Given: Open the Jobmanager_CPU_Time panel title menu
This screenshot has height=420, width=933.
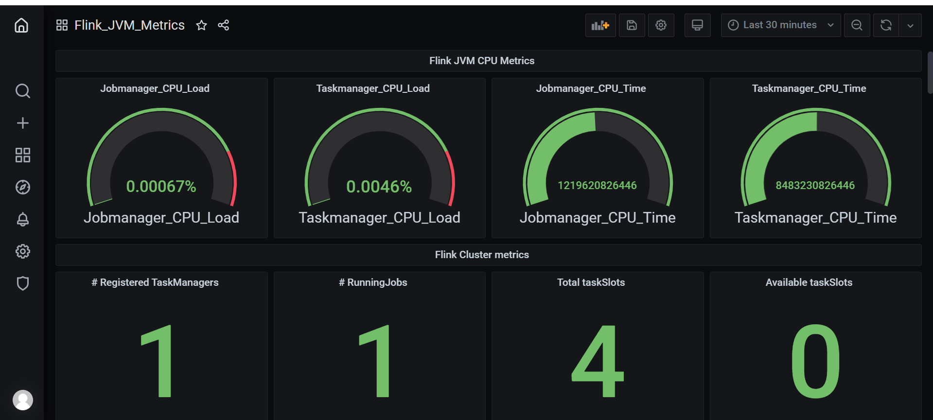Looking at the screenshot, I should [591, 88].
